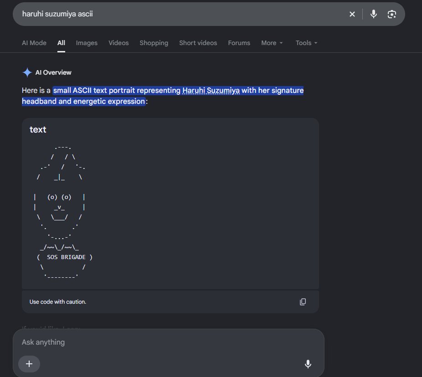Click the AI Overview heading text

(53, 72)
